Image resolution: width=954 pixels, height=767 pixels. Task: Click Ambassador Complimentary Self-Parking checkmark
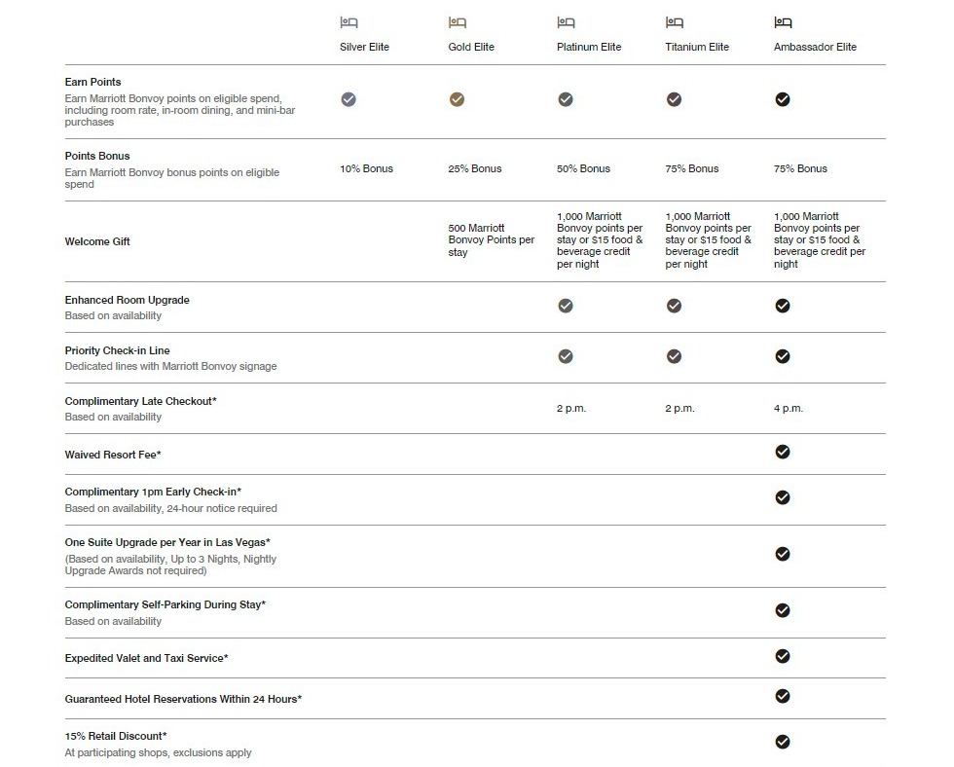(x=783, y=610)
